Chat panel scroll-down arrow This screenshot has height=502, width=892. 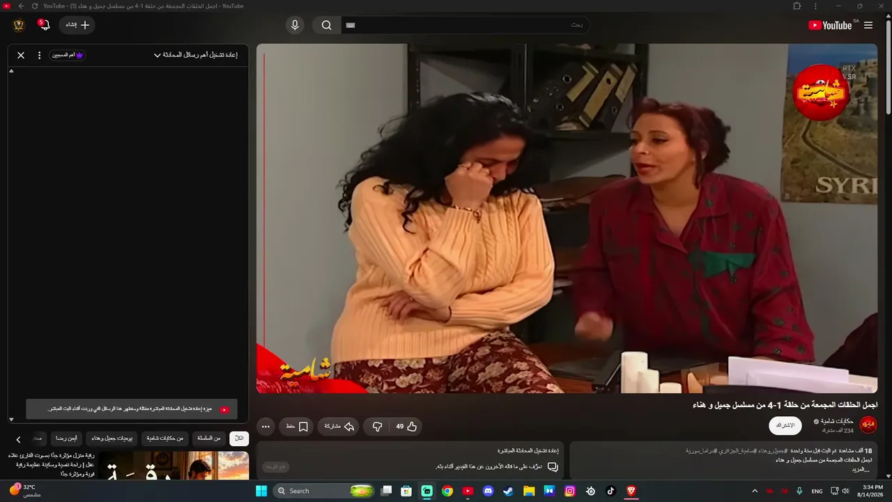11,419
